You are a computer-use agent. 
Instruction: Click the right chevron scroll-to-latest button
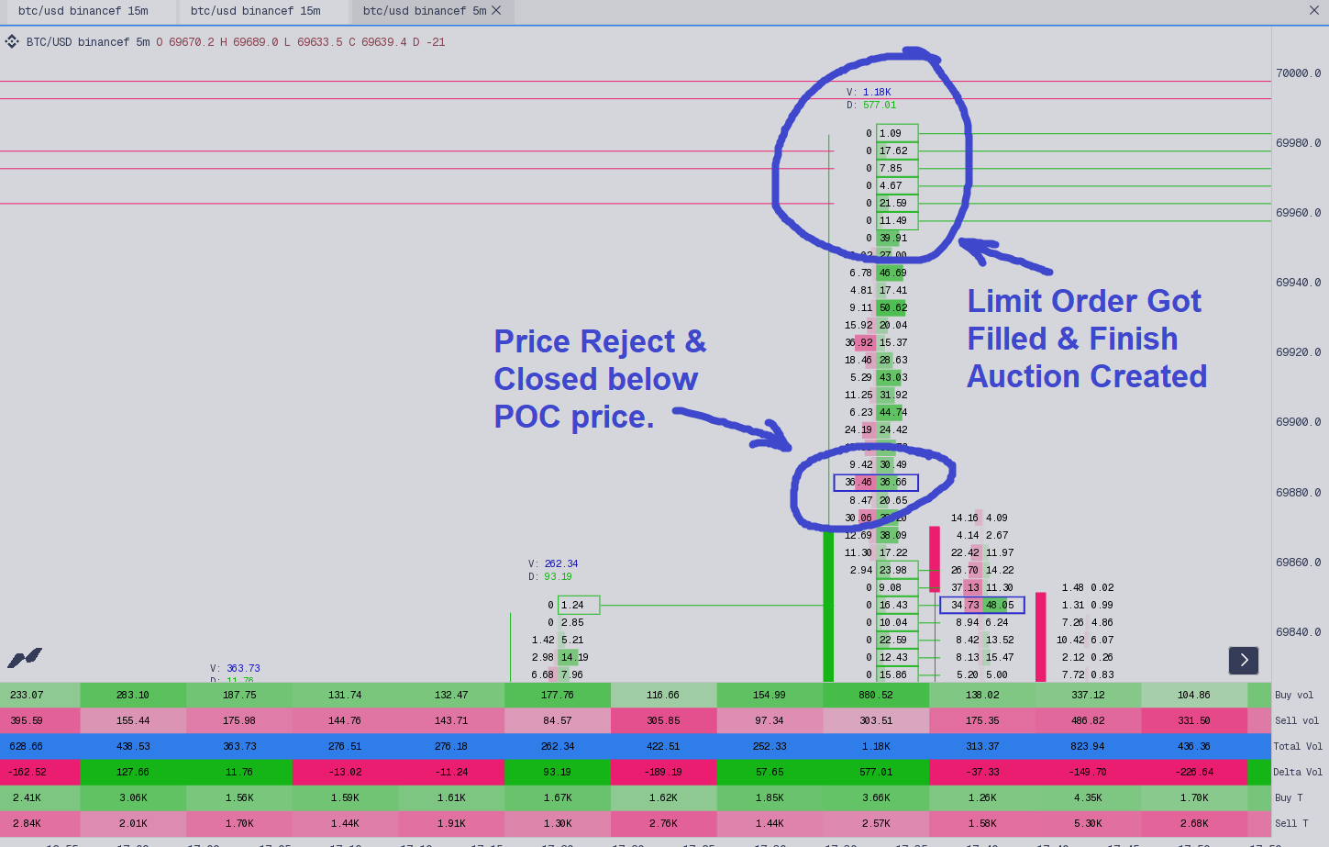[1244, 660]
